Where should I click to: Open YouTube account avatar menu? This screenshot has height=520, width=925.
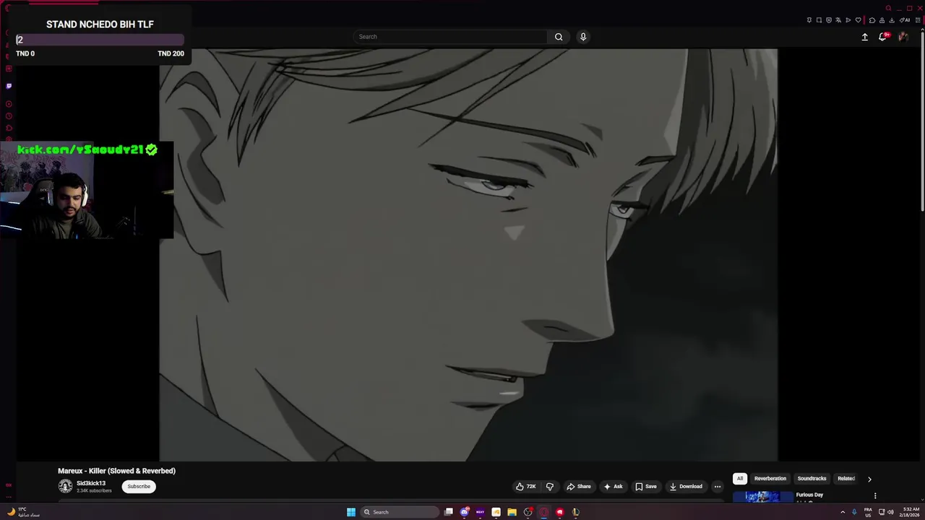[x=903, y=37]
